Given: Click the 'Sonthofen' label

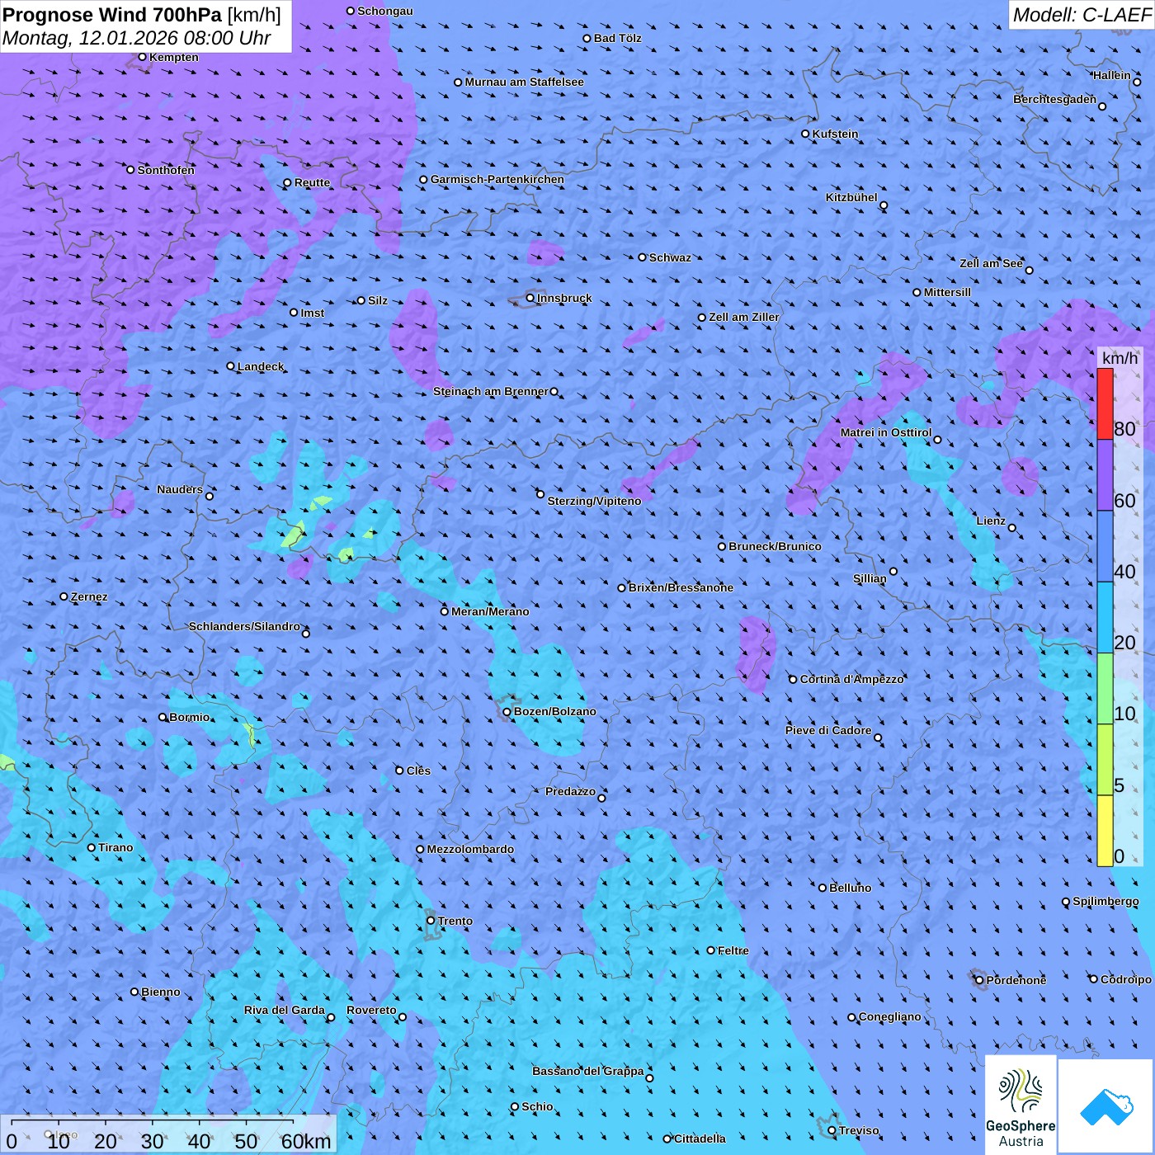Looking at the screenshot, I should point(166,170).
